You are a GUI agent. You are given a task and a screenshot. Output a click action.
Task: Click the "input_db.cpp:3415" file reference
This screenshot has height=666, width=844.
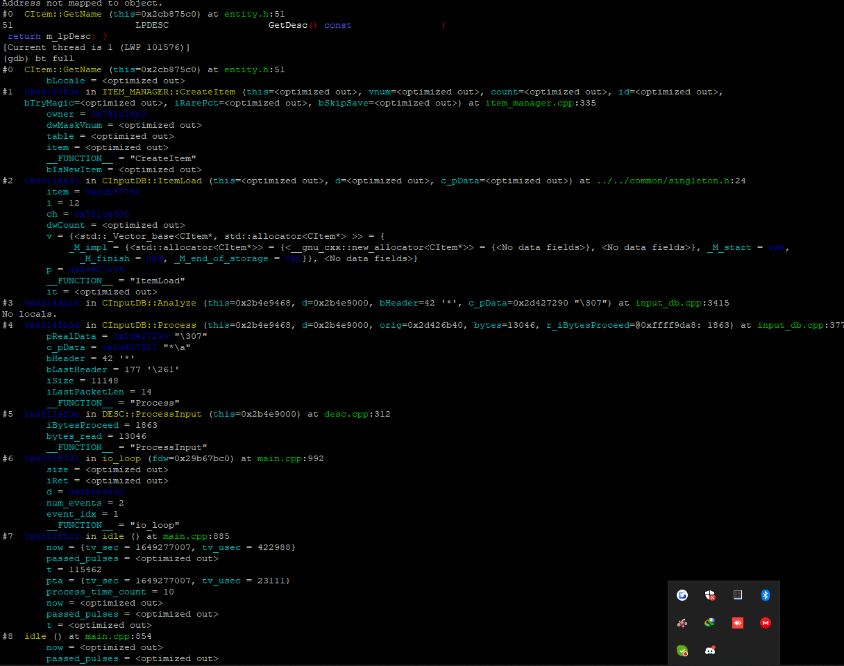pyautogui.click(x=682, y=303)
